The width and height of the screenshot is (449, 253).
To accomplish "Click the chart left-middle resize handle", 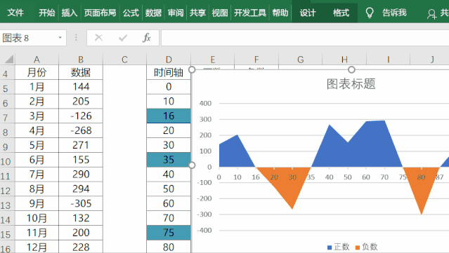I will [192, 165].
